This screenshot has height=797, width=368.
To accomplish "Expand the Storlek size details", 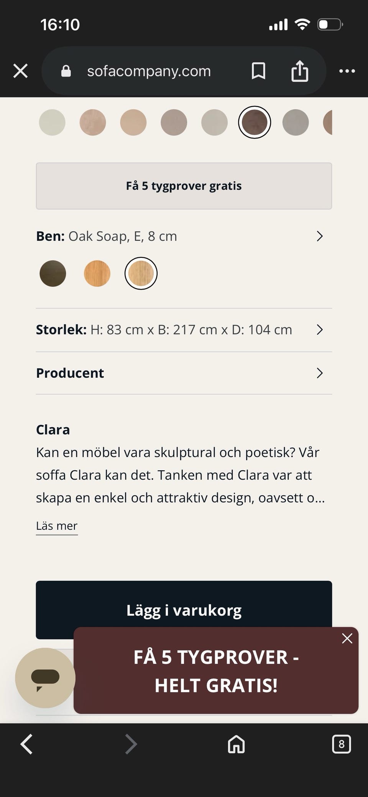I will click(x=320, y=329).
